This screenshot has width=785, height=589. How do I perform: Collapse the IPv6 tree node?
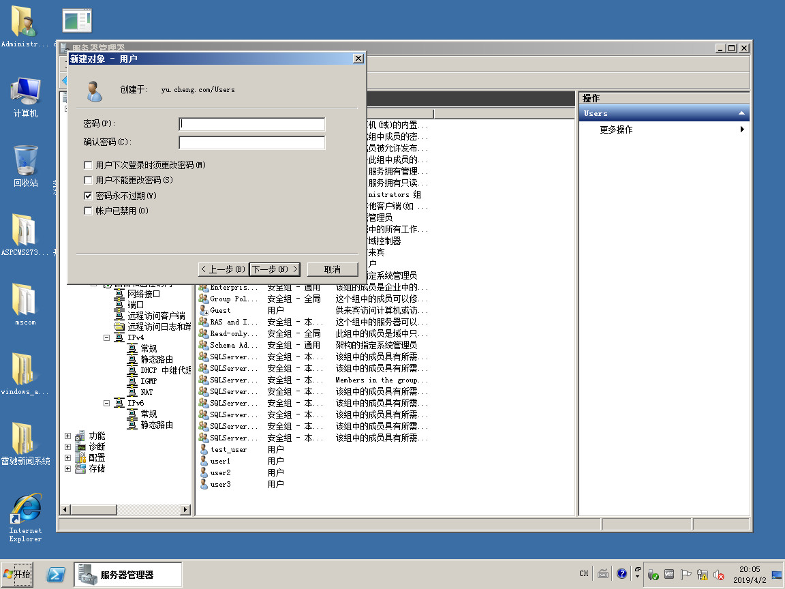(107, 403)
